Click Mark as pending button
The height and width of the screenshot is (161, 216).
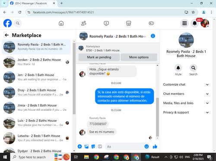(99, 57)
